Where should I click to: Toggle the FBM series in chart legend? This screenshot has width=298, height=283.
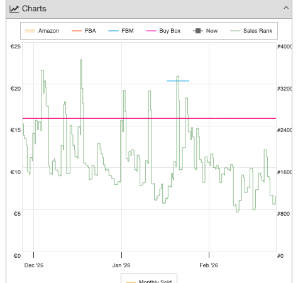121,31
